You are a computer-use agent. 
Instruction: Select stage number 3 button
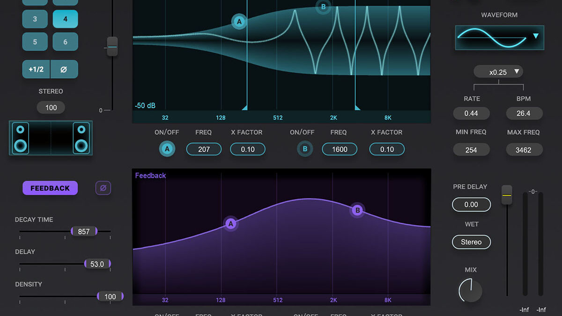[x=35, y=19]
